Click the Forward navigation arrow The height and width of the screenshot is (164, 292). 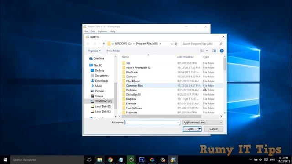tap(94, 44)
